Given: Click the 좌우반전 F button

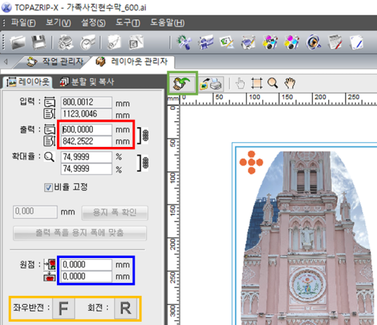Looking at the screenshot, I should point(64,308).
